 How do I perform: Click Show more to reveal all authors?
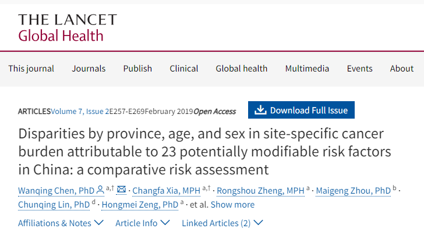232,205
